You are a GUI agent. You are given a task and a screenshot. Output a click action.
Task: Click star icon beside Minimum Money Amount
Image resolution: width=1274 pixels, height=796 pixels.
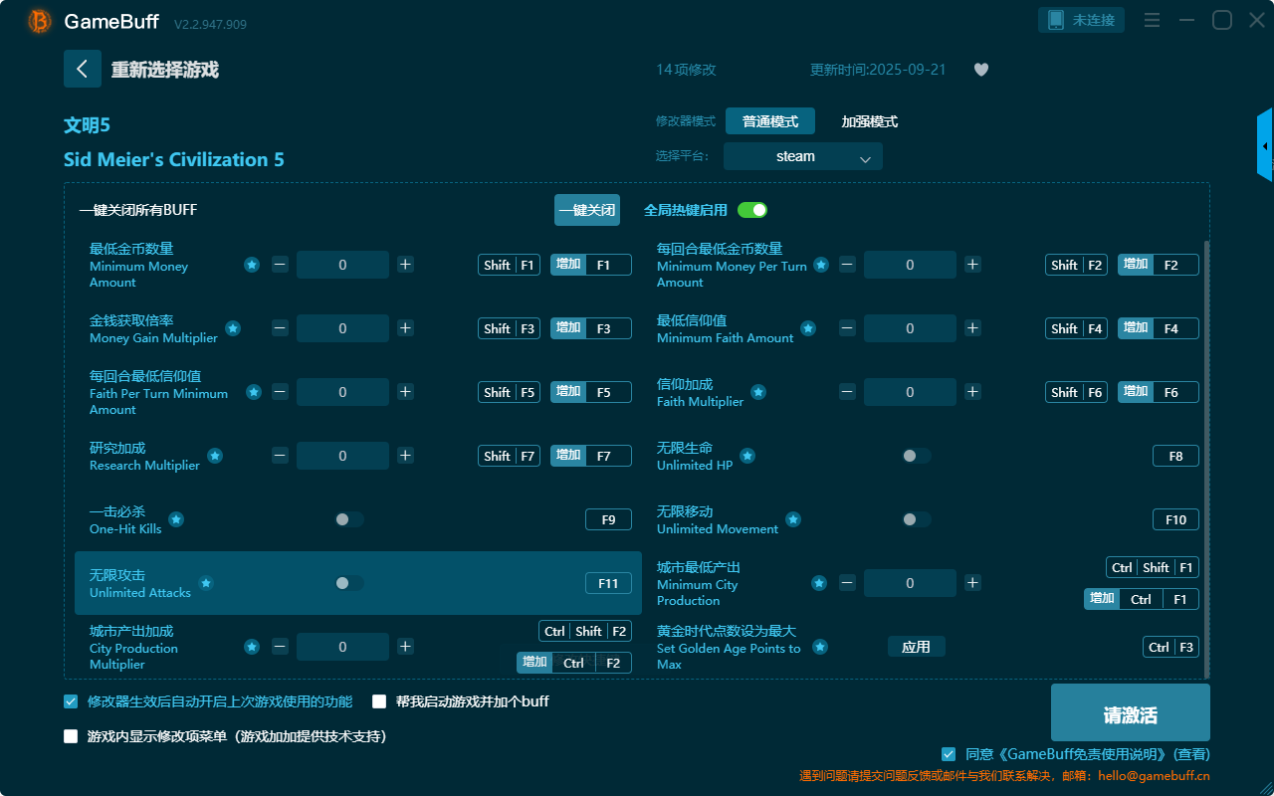pos(252,265)
